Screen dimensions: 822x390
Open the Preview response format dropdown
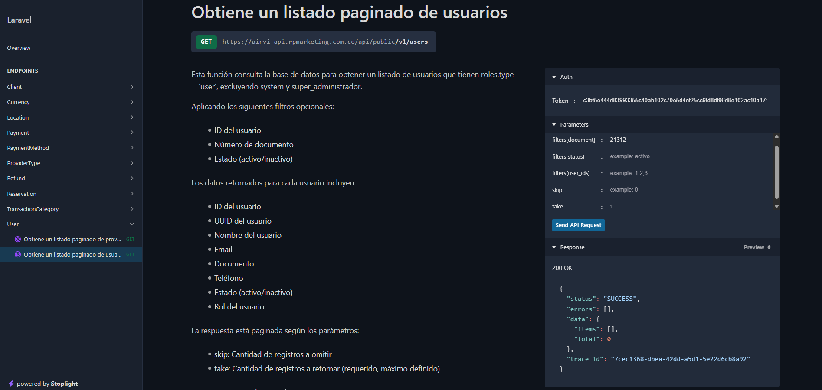(x=757, y=247)
